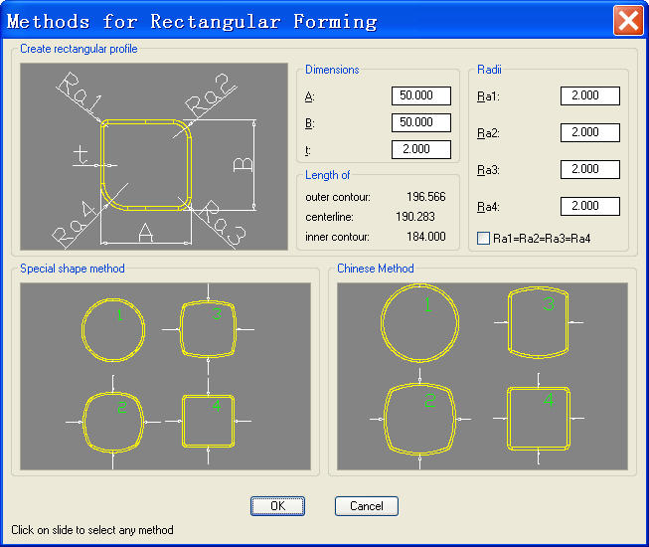Click the B dimension input field
The width and height of the screenshot is (649, 547).
(421, 122)
